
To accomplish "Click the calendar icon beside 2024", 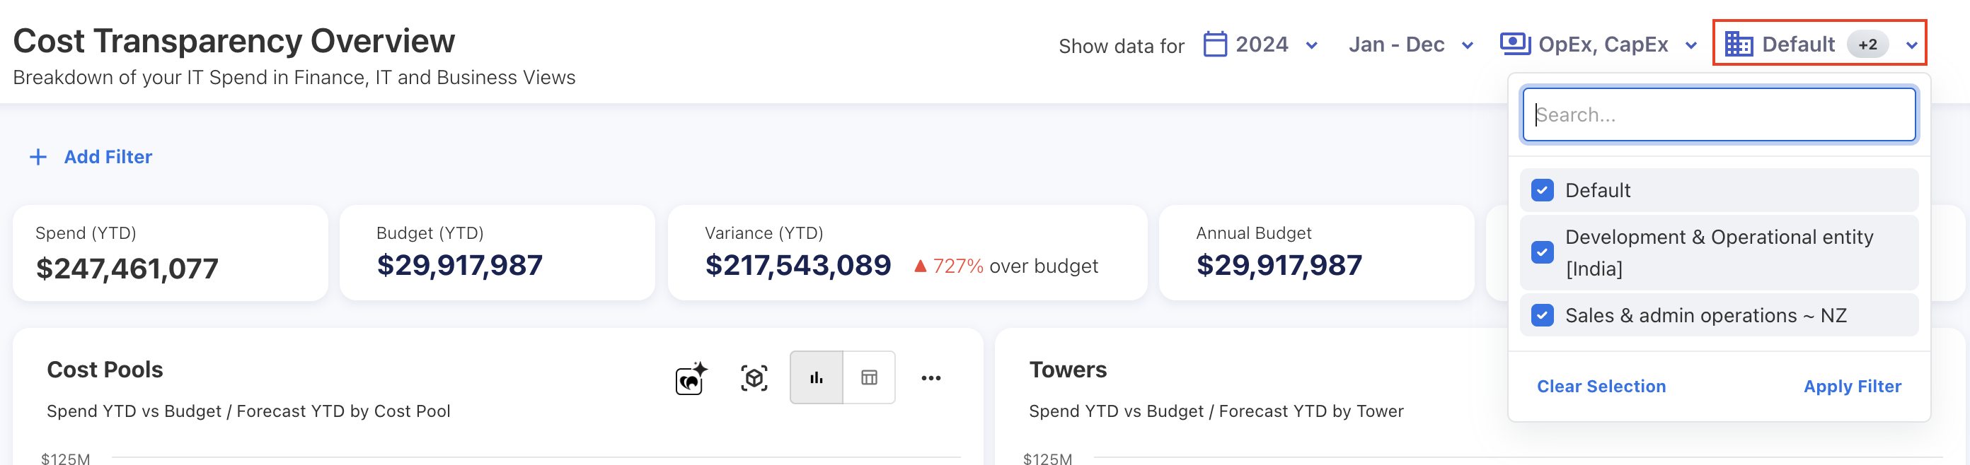I will [x=1215, y=45].
